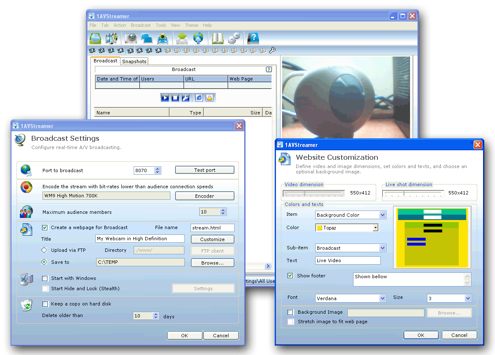495x355 pixels.
Task: Click the yellow Topaz color swatch
Action: (x=319, y=228)
